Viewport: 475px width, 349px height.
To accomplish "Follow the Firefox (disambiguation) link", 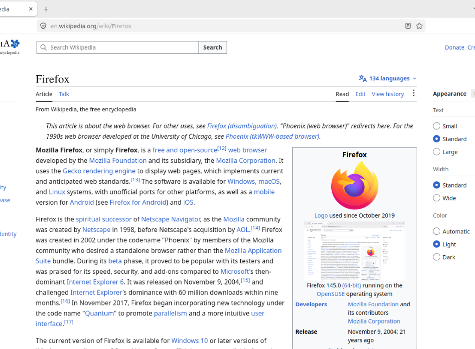I will click(x=242, y=126).
